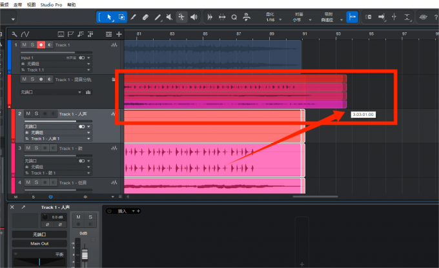This screenshot has height=268, width=439.
Task: Select the Listen (speaker) tool
Action: point(194,17)
